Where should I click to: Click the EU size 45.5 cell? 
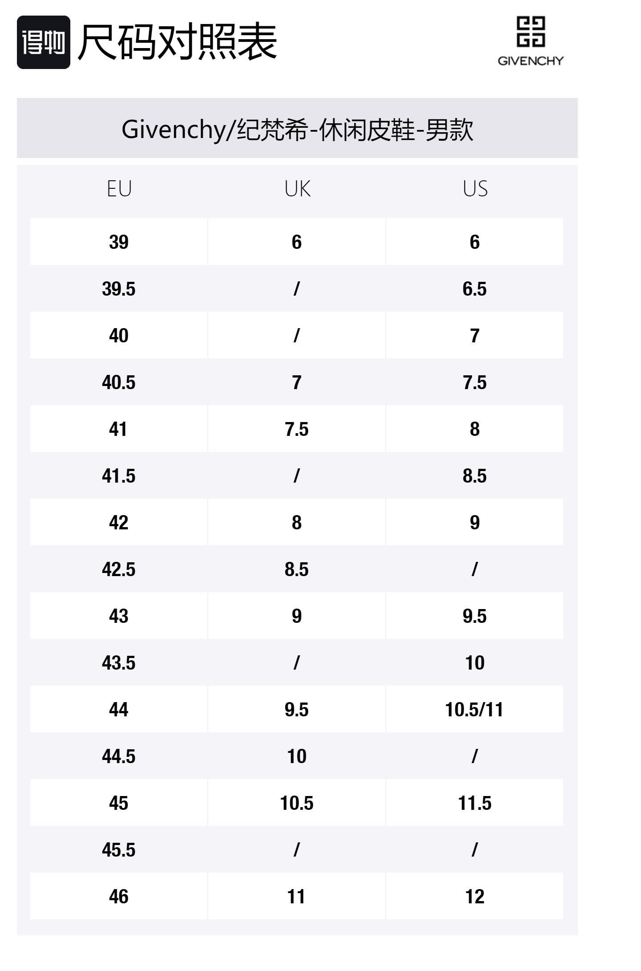119,850
